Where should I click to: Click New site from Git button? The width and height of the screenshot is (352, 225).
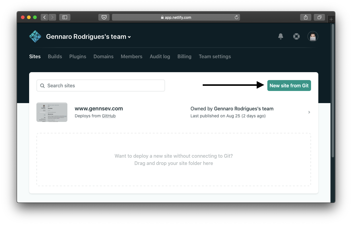(x=289, y=86)
